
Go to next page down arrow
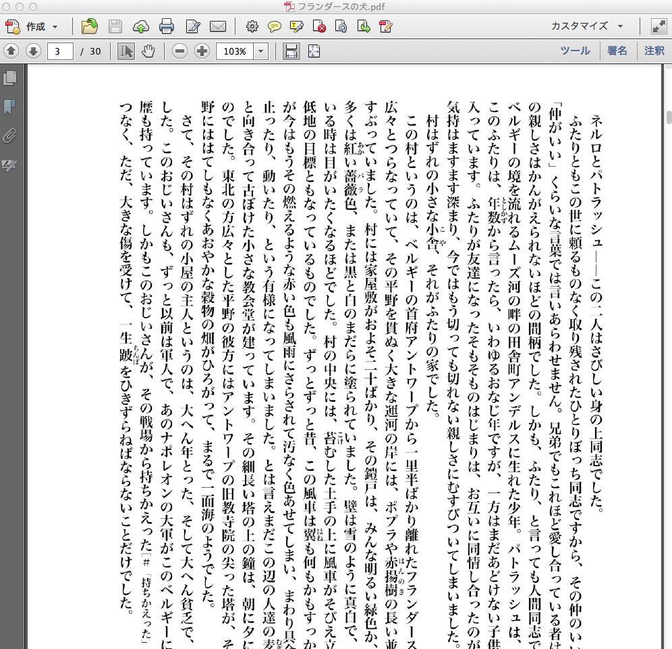(33, 51)
